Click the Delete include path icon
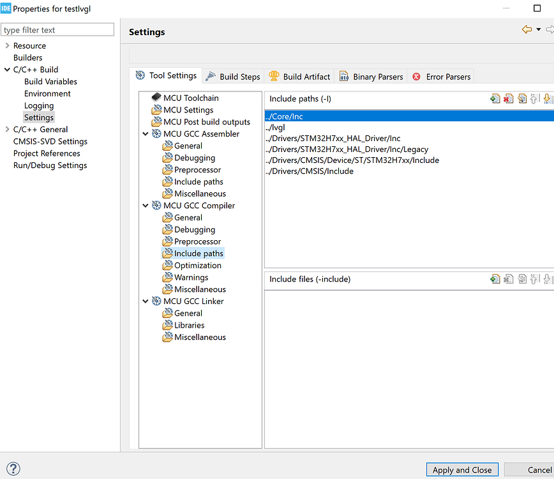Image resolution: width=554 pixels, height=479 pixels. 509,98
